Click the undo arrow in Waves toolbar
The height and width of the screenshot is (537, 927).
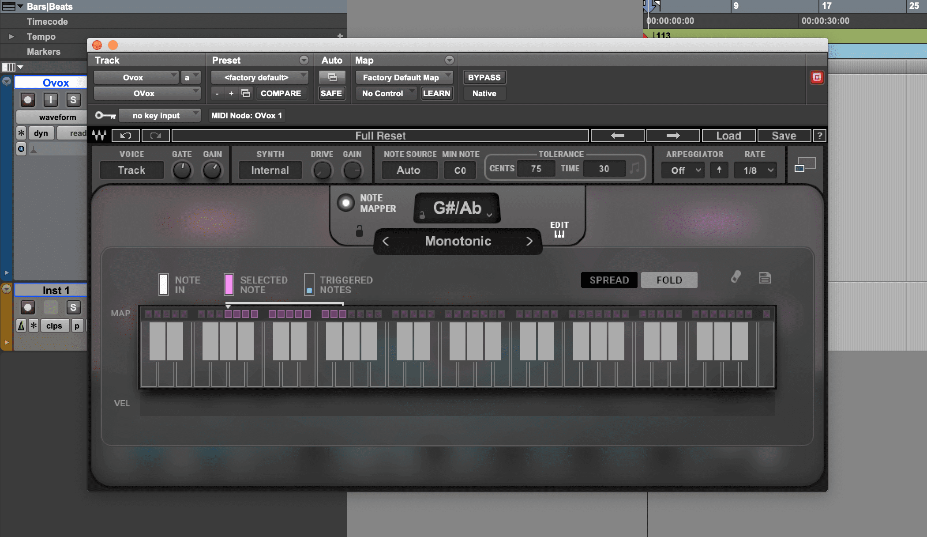[x=126, y=136]
